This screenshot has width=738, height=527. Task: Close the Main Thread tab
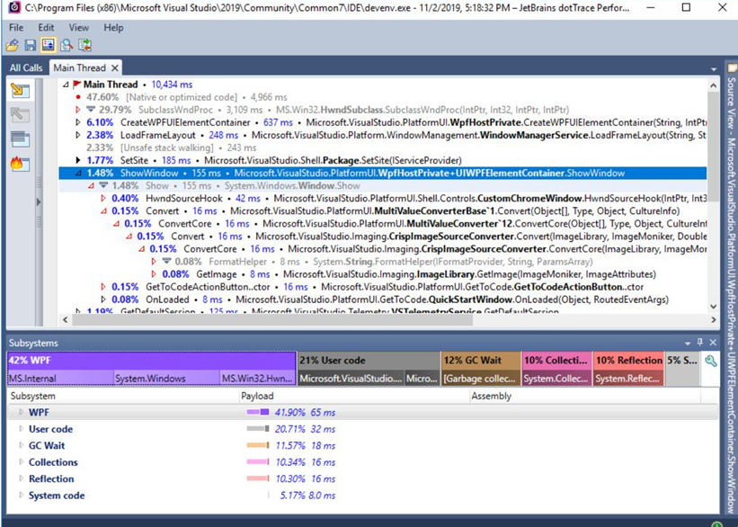114,68
